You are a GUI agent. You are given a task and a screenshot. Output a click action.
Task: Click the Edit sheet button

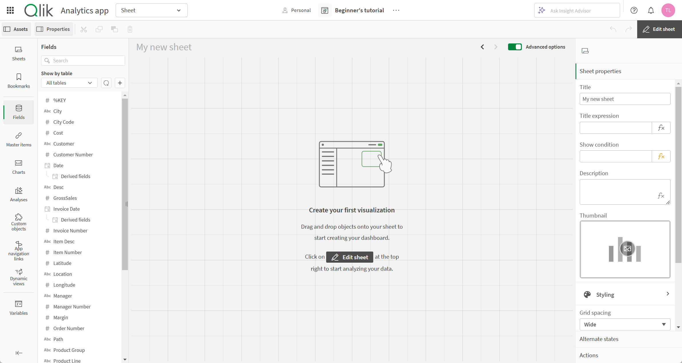tap(659, 29)
